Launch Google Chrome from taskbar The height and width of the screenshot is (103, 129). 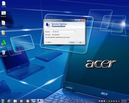(x=28, y=101)
